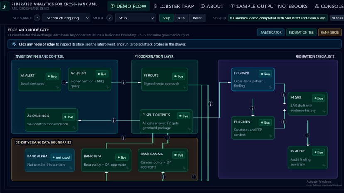The height and width of the screenshot is (193, 344).
Task: Inspect the A2 Synthesis node card
Action: pos(52,120)
